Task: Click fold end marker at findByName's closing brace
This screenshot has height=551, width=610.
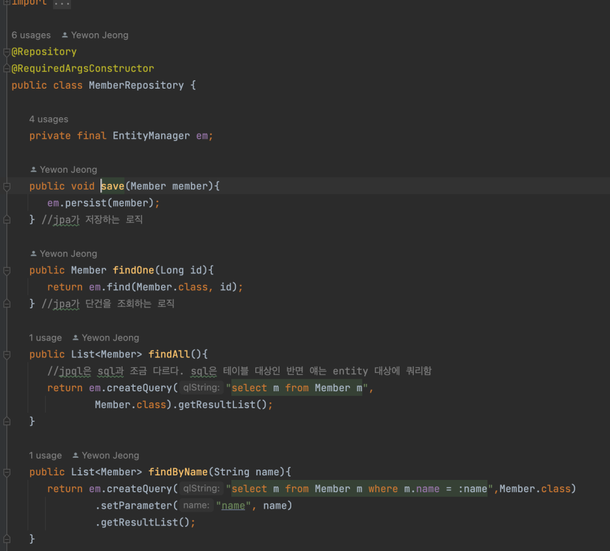Action: click(x=7, y=539)
